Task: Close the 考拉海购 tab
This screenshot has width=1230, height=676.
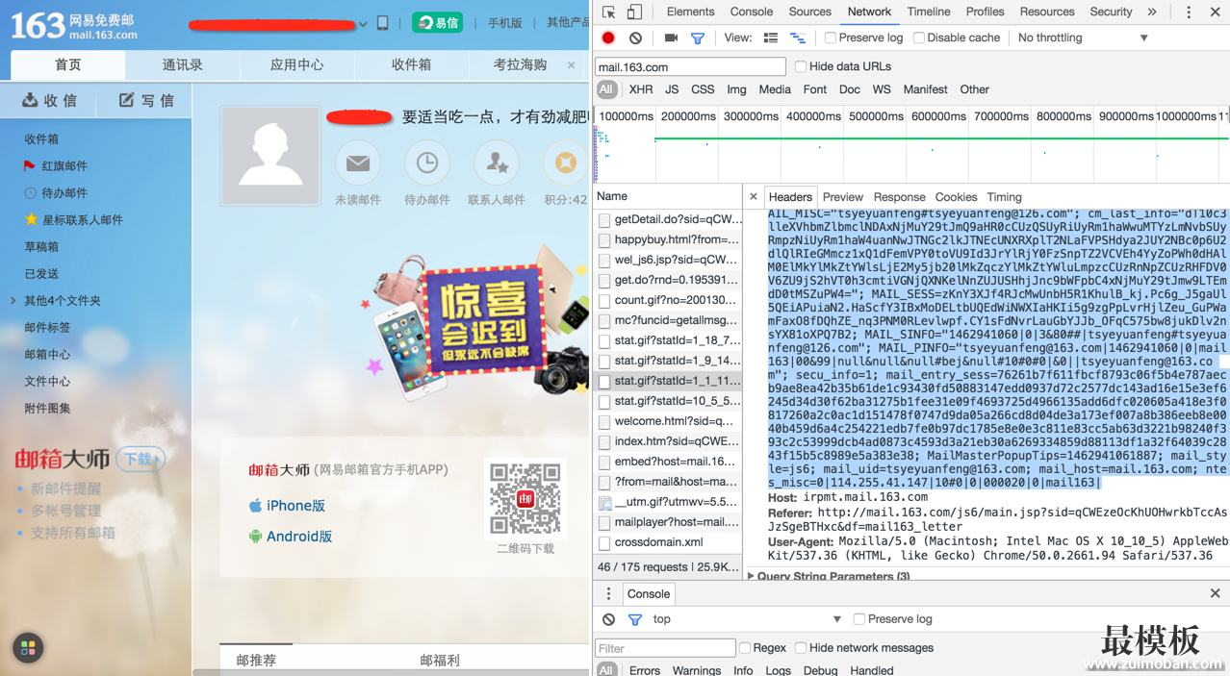Action: click(x=571, y=65)
